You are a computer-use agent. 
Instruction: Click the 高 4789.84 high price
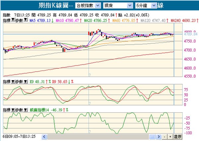pos(62,15)
